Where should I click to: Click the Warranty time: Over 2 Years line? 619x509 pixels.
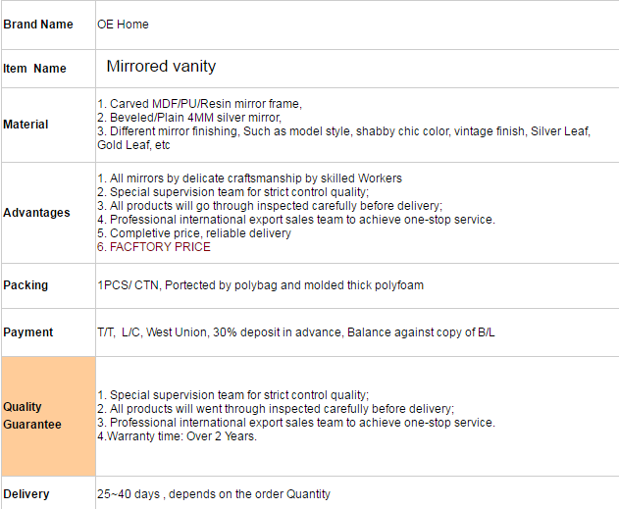177,436
